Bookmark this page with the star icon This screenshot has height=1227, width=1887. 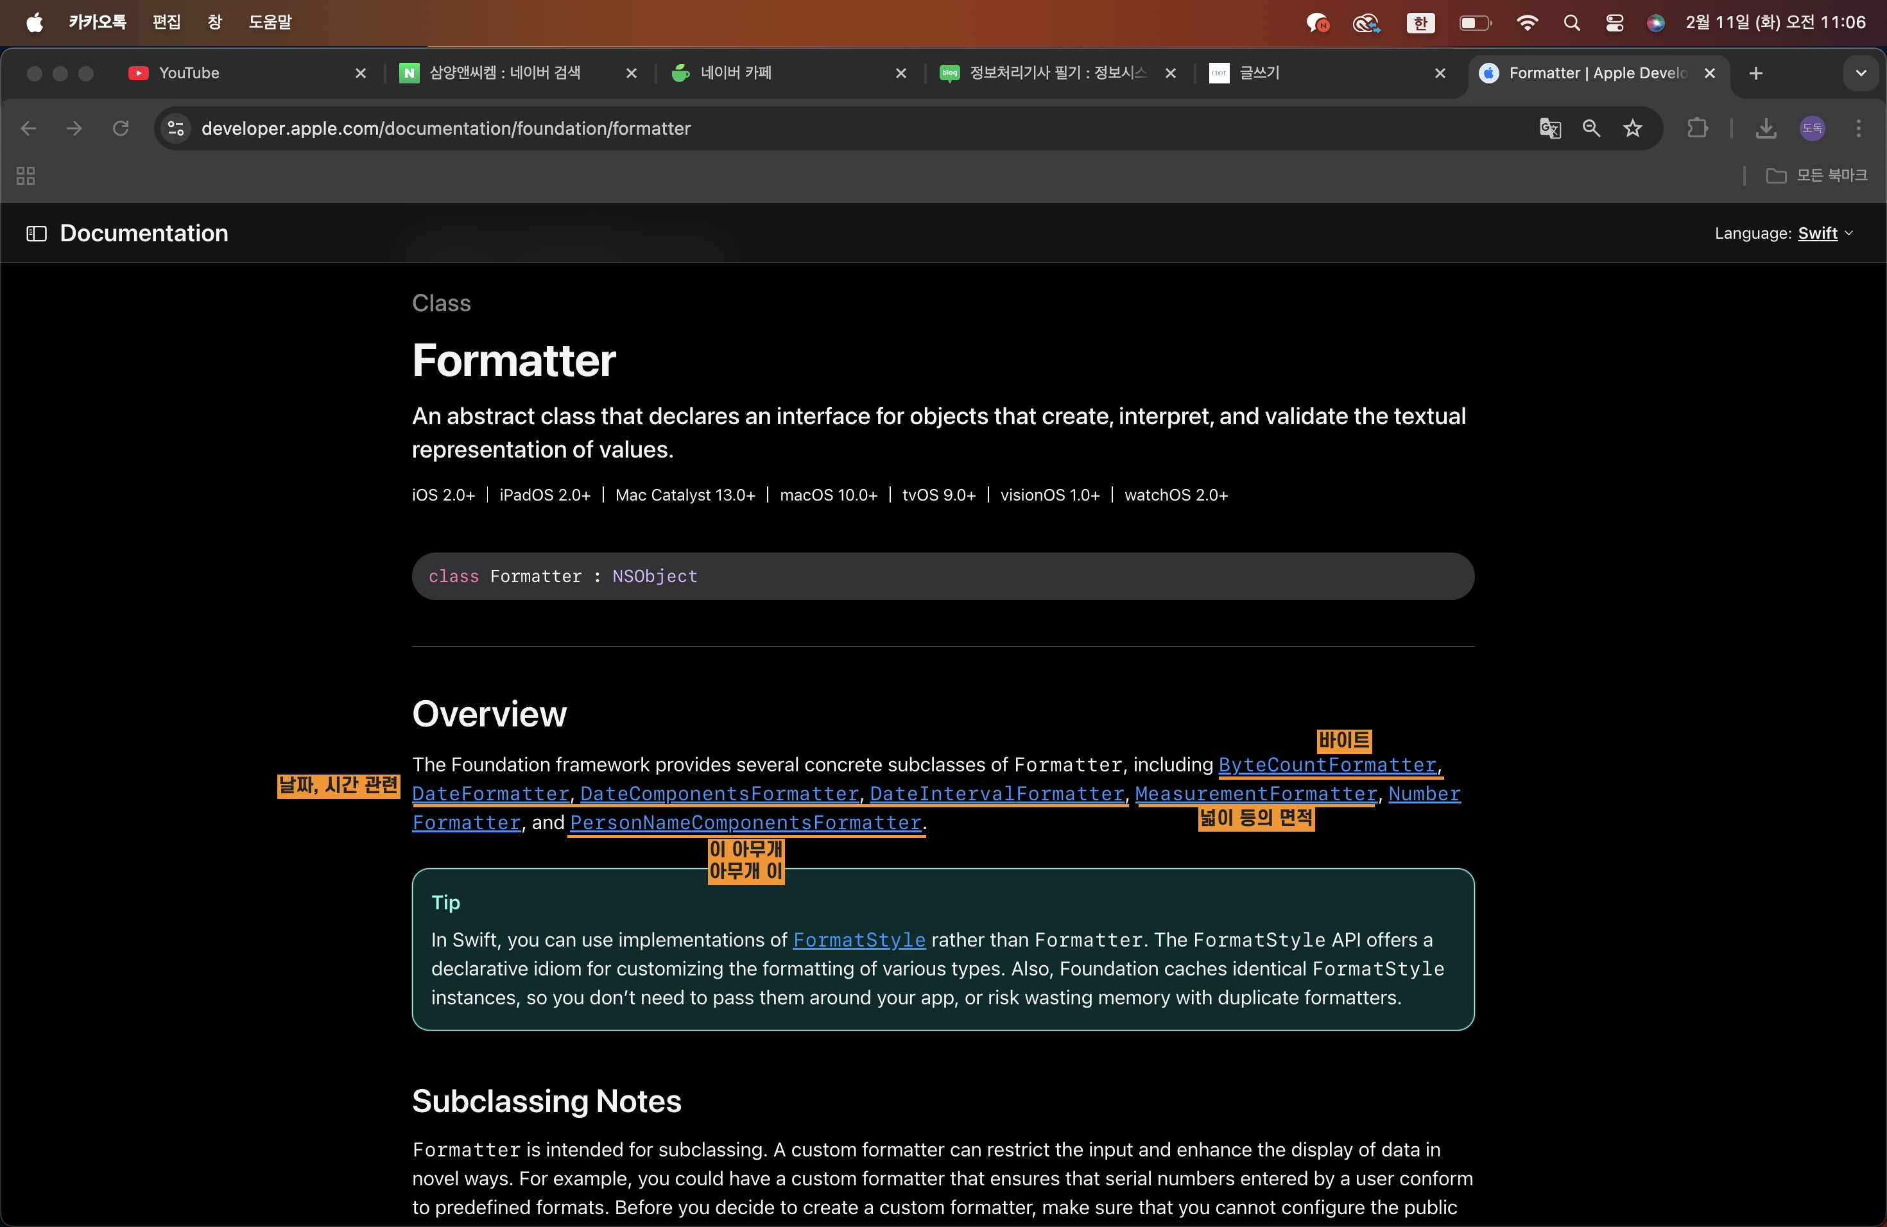(x=1632, y=128)
